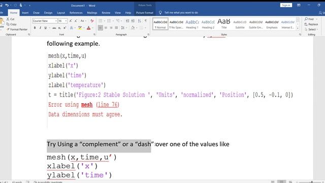325x183 pixels.
Task: Toggle show paragraph marks pilcrow
Action: [146, 21]
